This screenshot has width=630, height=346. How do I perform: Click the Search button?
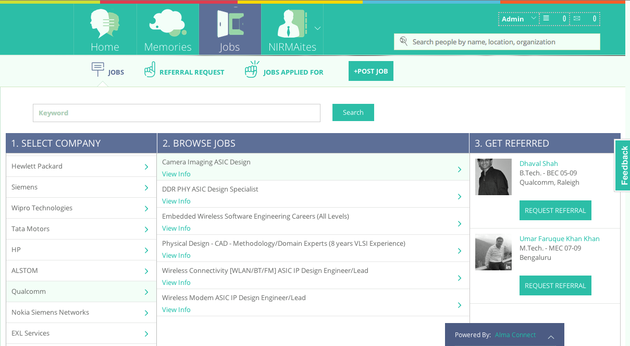tap(353, 112)
